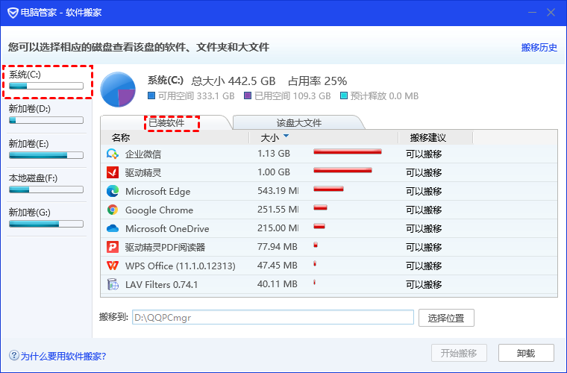This screenshot has width=567, height=373.
Task: Switch to the 该盘大文件 tab
Action: (299, 123)
